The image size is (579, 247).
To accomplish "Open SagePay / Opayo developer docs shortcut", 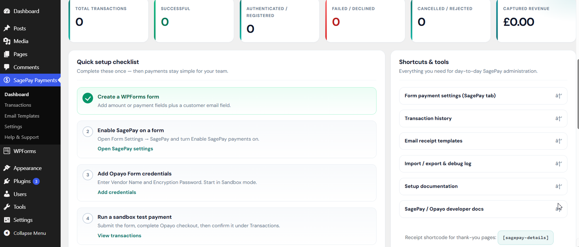I will (x=483, y=209).
